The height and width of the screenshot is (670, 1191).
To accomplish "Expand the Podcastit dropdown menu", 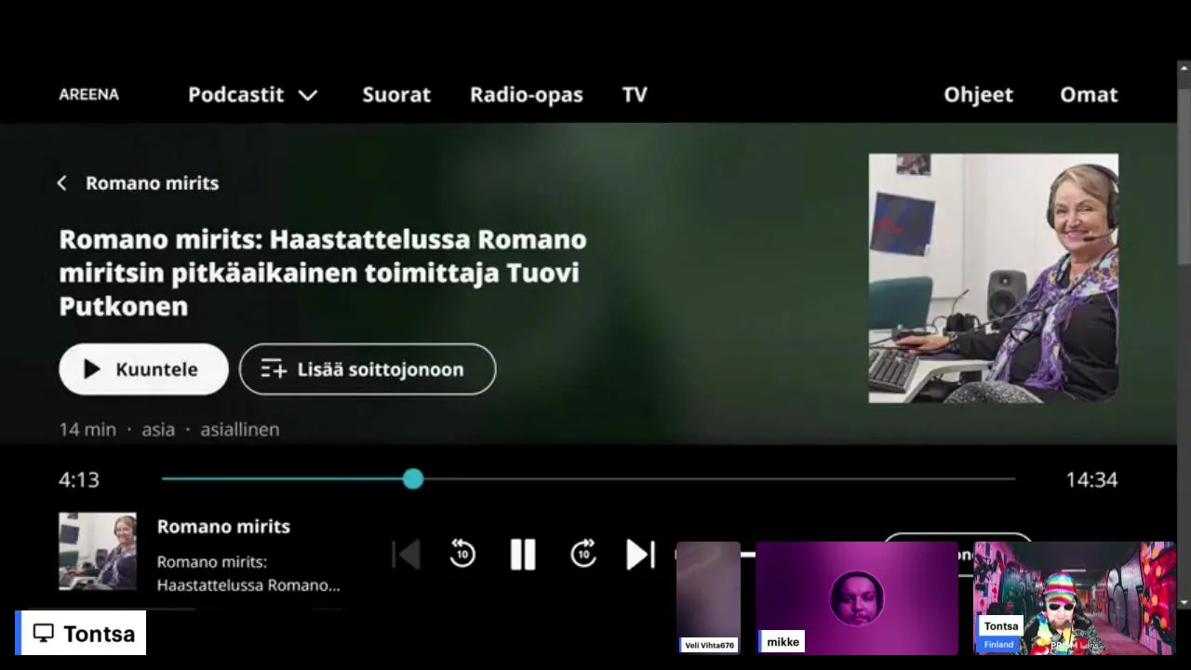I will click(x=253, y=94).
